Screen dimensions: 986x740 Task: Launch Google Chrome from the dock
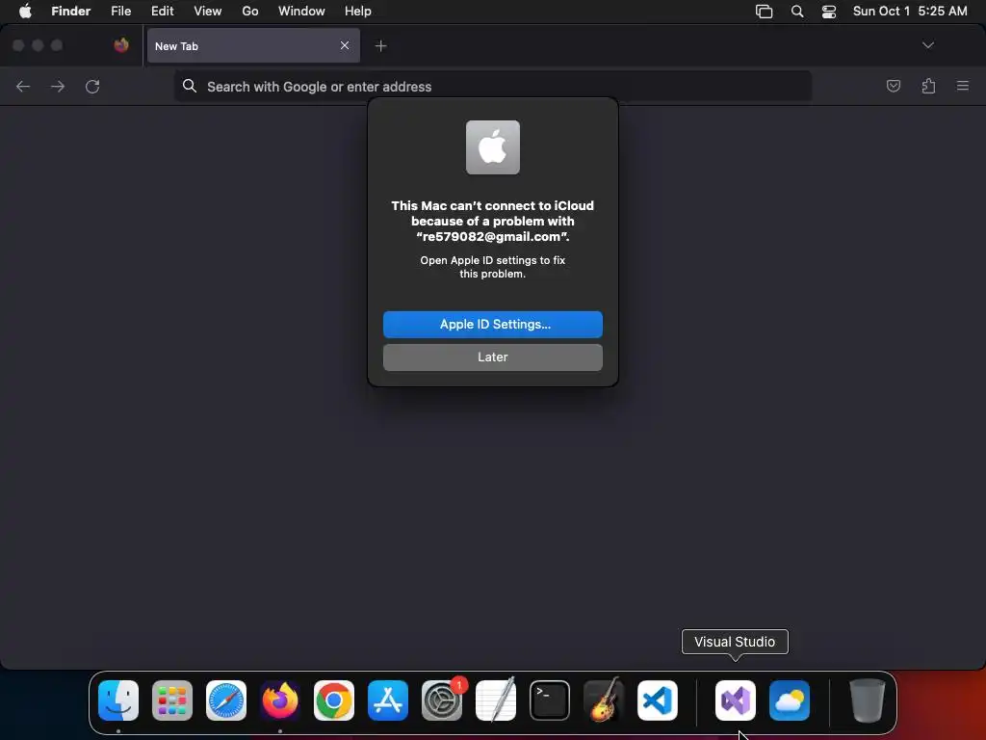(334, 700)
